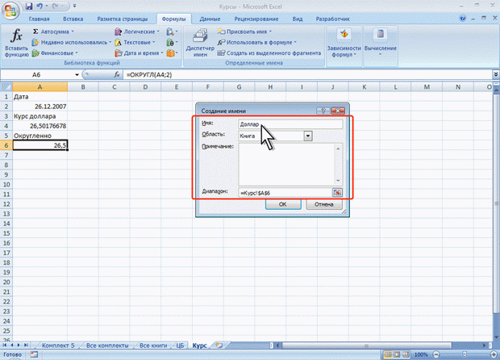500x360 pixels.
Task: Confirm the dialog with OK button
Action: [283, 204]
